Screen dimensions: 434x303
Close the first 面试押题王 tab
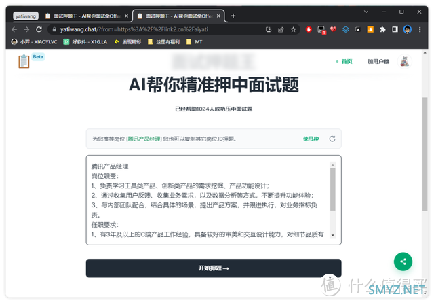pos(126,16)
